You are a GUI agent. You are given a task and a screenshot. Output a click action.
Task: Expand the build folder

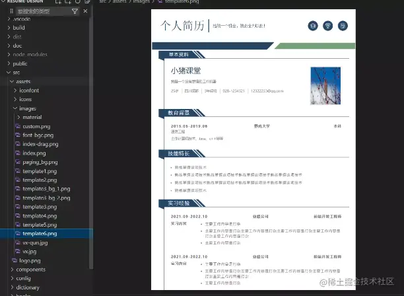point(18,28)
